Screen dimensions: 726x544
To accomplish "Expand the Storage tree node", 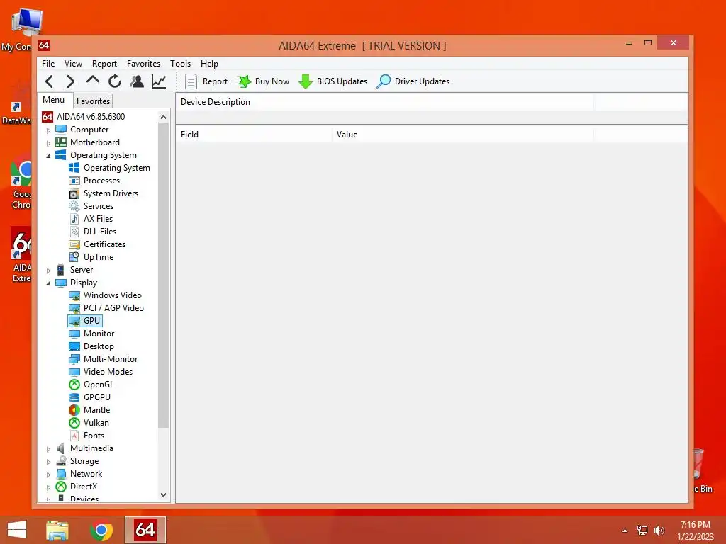I will (x=48, y=462).
